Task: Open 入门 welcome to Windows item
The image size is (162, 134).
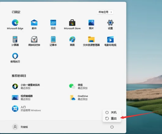Action: pos(26,109)
